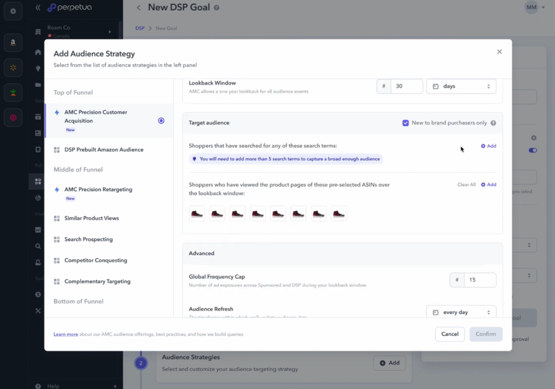Open the DSP breadcrumb link

140,29
